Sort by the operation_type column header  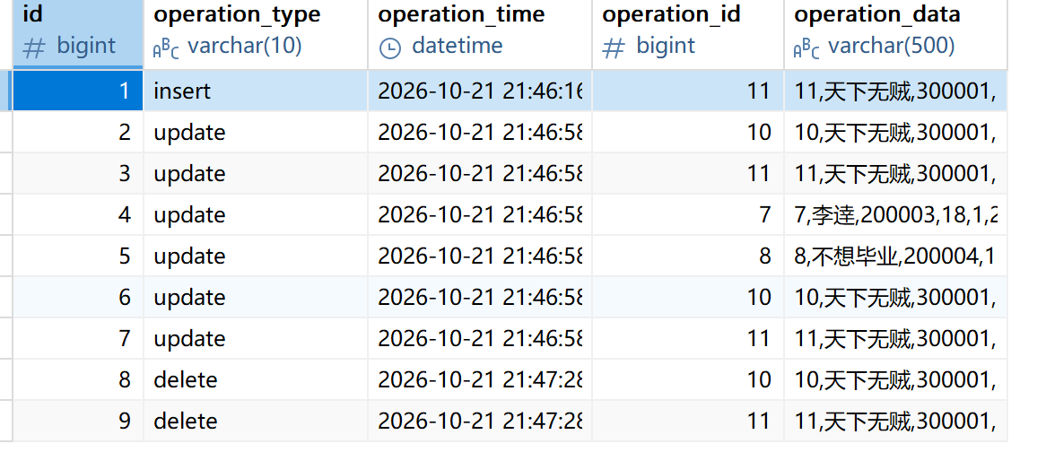pyautogui.click(x=256, y=33)
